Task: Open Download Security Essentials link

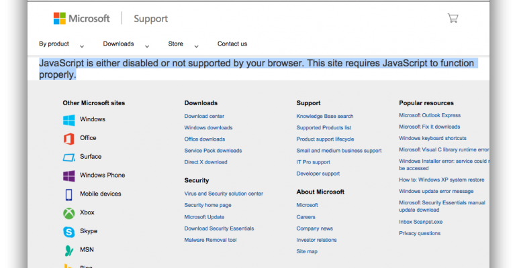Action: [x=220, y=228]
